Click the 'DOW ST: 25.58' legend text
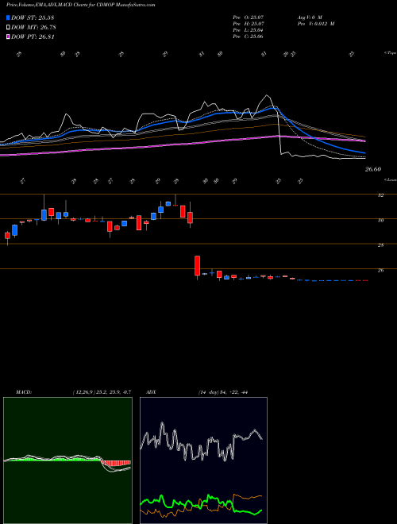 (x=33, y=17)
